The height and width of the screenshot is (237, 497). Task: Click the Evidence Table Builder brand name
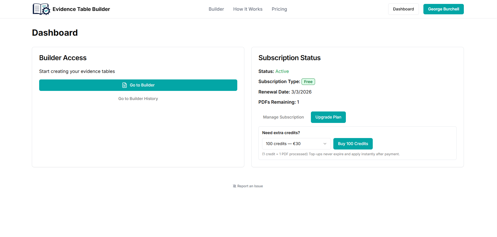81,9
